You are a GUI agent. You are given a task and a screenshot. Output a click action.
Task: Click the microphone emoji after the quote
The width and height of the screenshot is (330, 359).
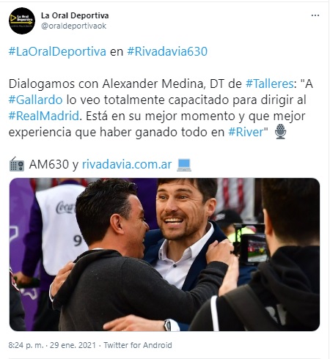point(280,131)
